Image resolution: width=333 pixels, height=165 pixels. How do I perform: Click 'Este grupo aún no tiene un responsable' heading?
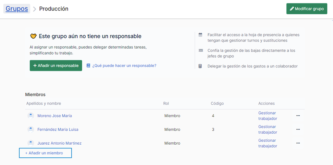click(x=90, y=36)
